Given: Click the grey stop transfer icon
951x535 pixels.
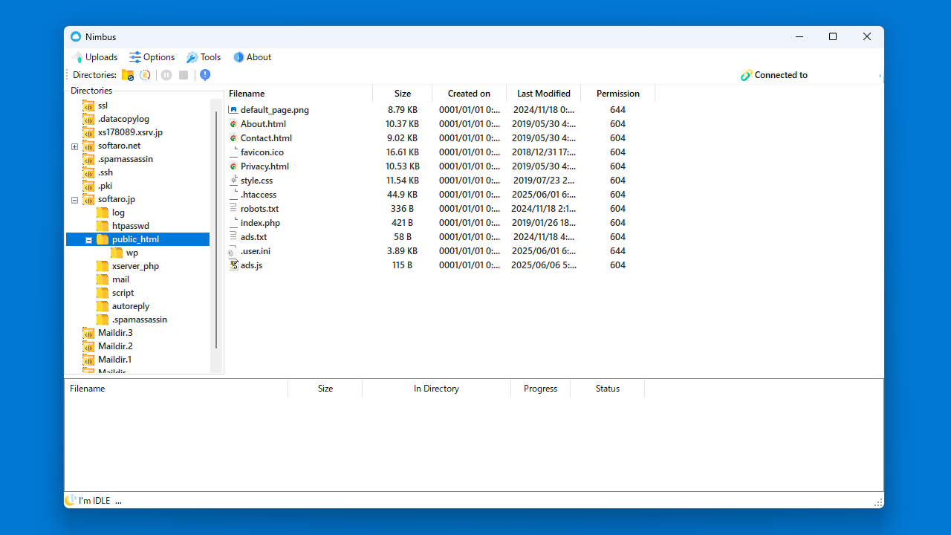Looking at the screenshot, I should tap(184, 75).
